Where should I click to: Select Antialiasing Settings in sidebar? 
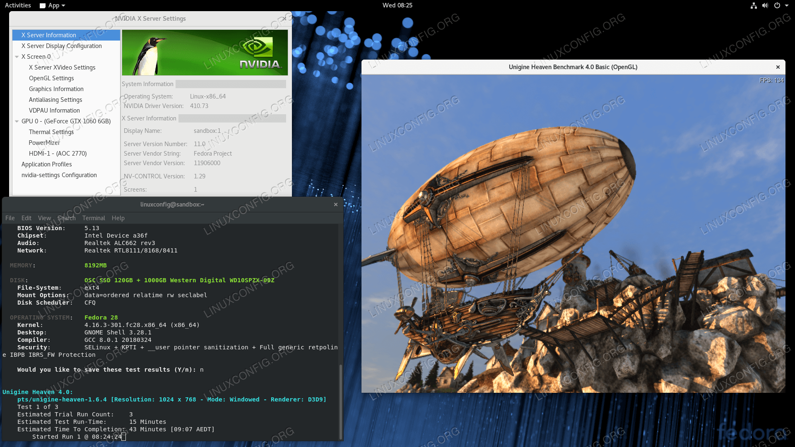66,100
